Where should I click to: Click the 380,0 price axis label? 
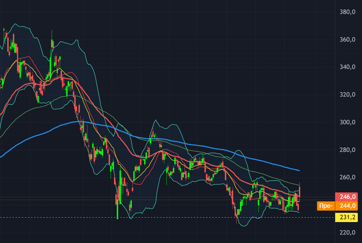[347, 12]
